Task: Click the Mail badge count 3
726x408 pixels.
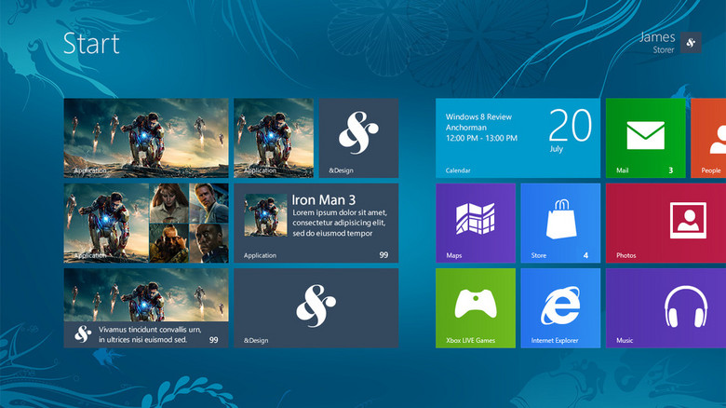Action: click(670, 170)
